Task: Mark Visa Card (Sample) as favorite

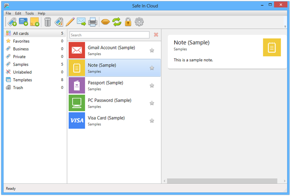Action: [x=152, y=121]
